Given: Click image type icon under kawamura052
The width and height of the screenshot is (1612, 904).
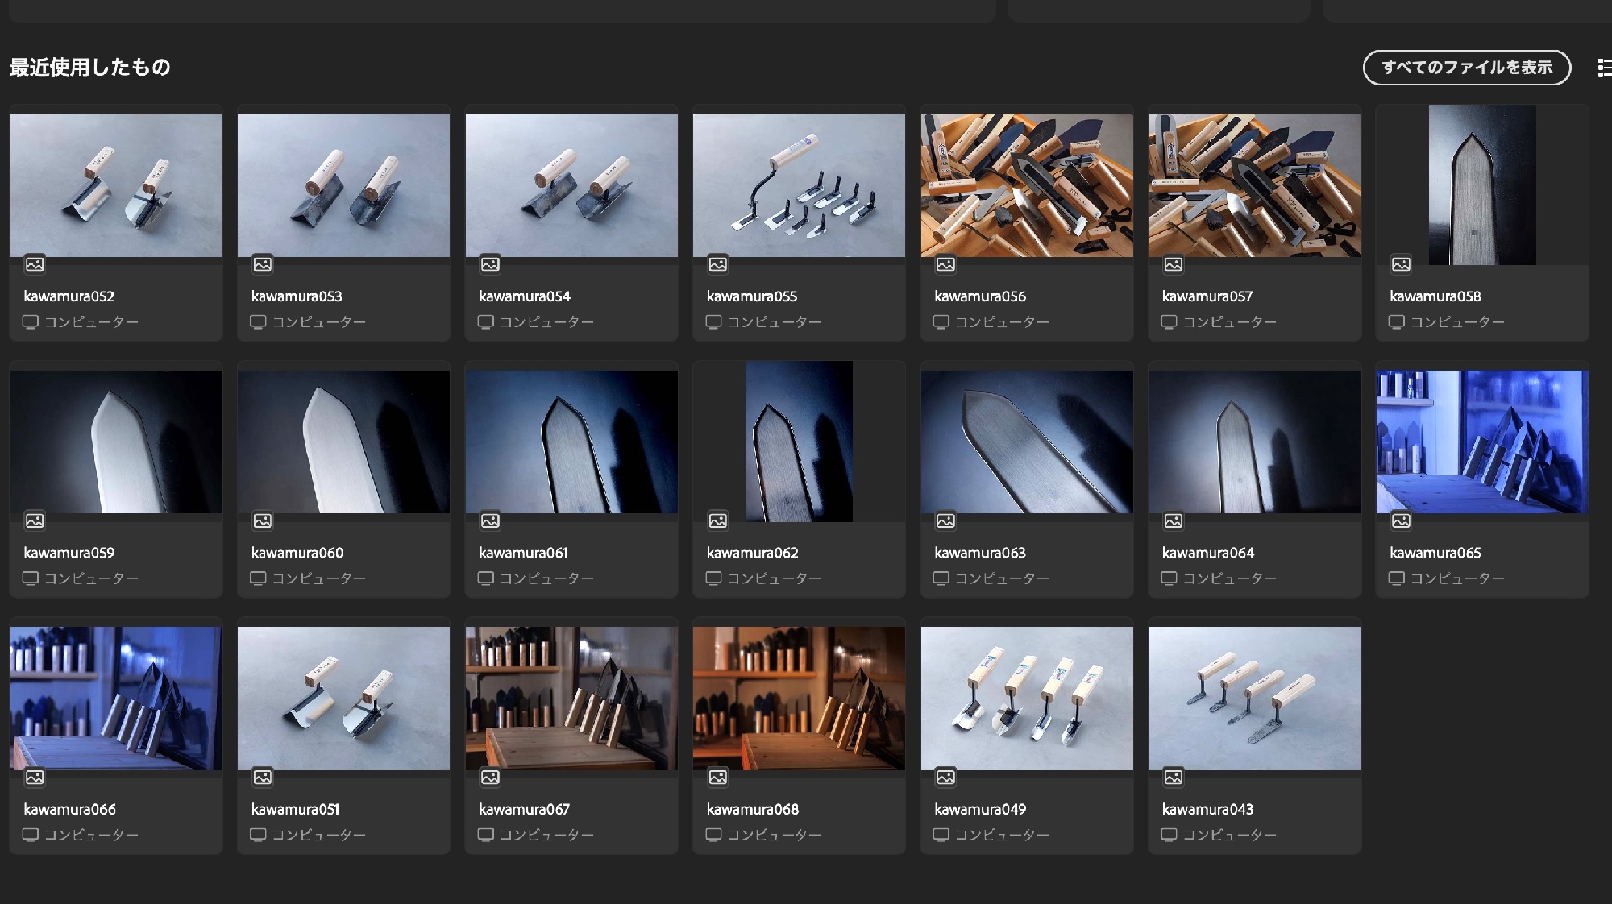Looking at the screenshot, I should tap(35, 264).
